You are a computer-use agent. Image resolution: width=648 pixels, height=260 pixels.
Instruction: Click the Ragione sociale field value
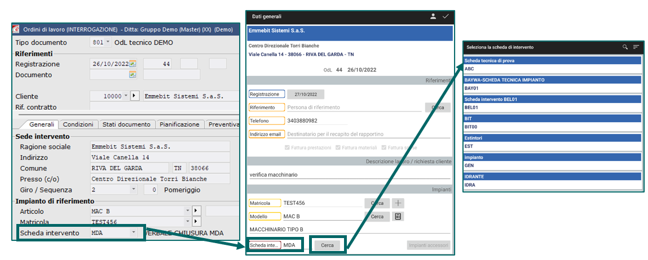pos(160,146)
